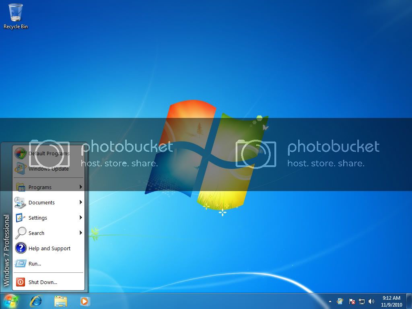412x309 pixels.
Task: Launch Internet Explorer from taskbar
Action: tap(36, 301)
